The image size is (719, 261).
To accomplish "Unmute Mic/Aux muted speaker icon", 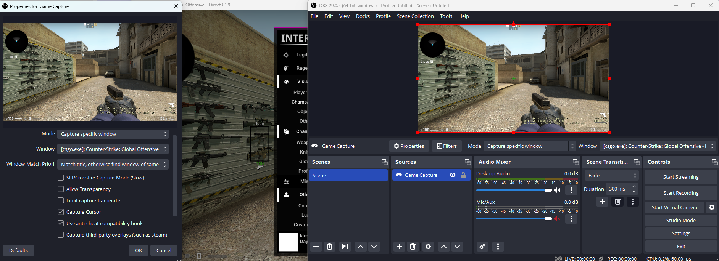I will [557, 219].
